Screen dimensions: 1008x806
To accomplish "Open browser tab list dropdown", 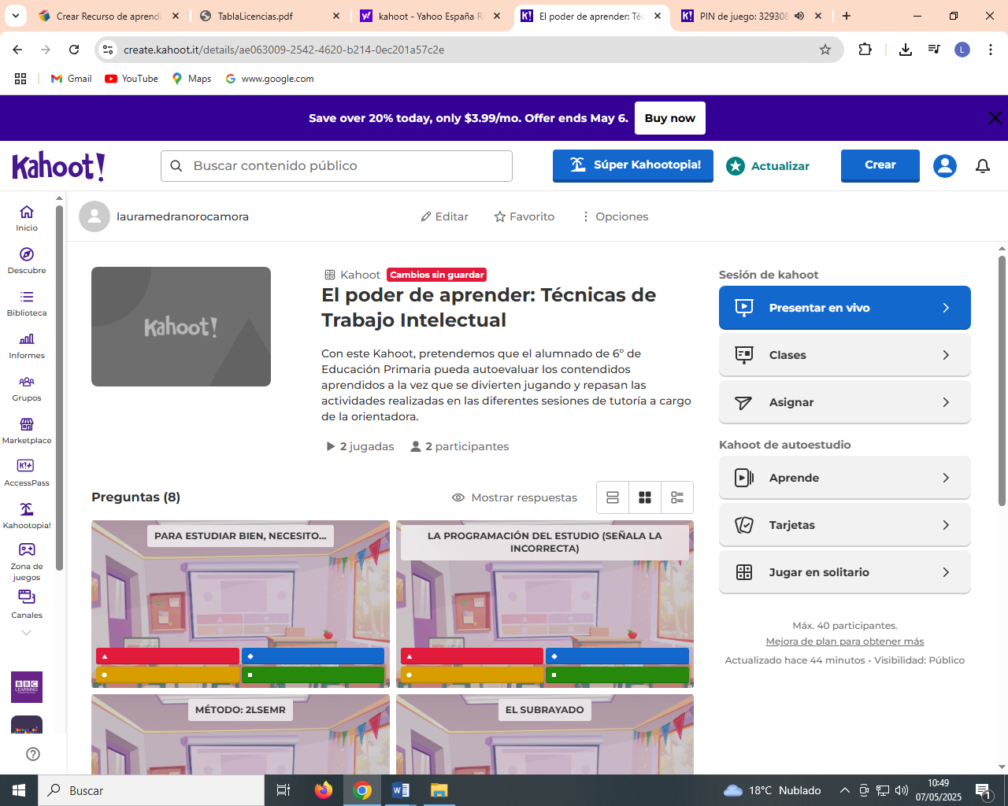I will tap(16, 16).
